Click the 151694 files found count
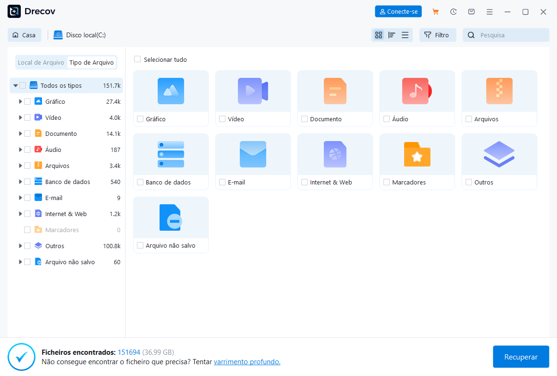The width and height of the screenshot is (557, 376). [x=129, y=352]
